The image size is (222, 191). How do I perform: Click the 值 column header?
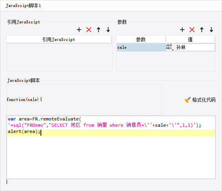coord(190,39)
